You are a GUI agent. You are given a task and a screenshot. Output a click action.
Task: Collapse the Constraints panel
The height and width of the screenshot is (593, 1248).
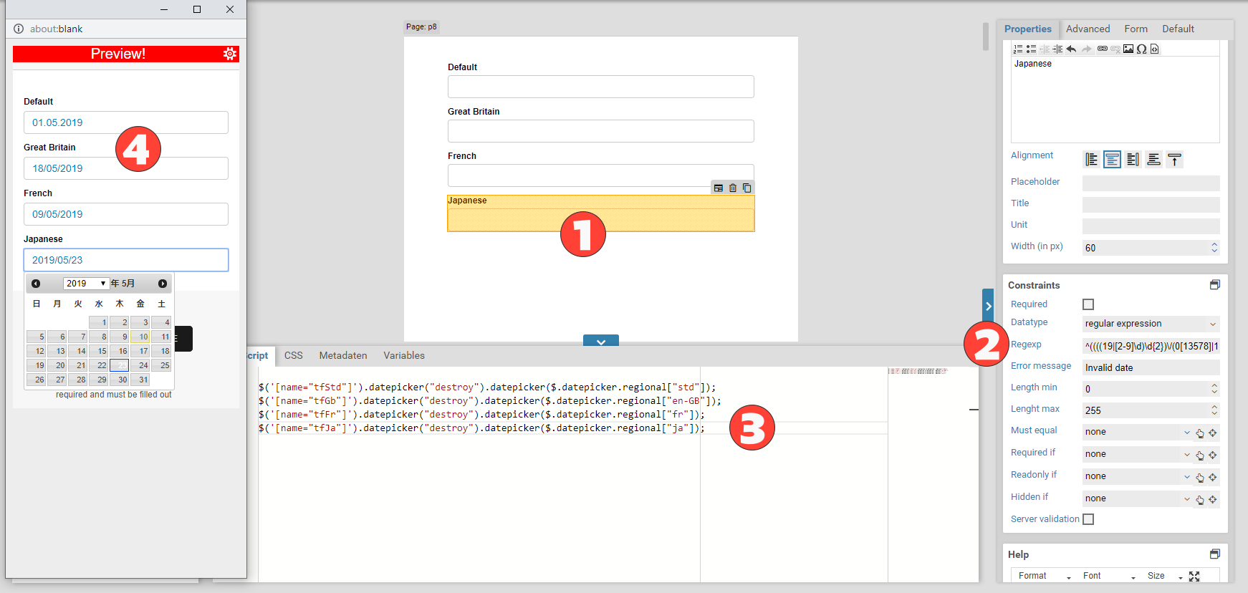coord(1214,285)
